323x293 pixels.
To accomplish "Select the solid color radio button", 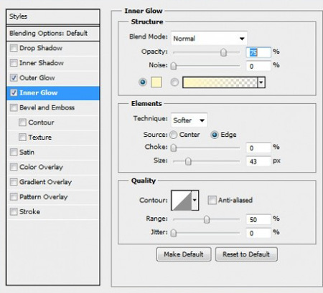I will point(143,82).
